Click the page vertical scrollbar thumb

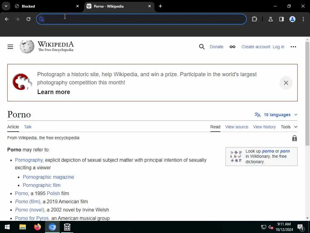(307, 93)
